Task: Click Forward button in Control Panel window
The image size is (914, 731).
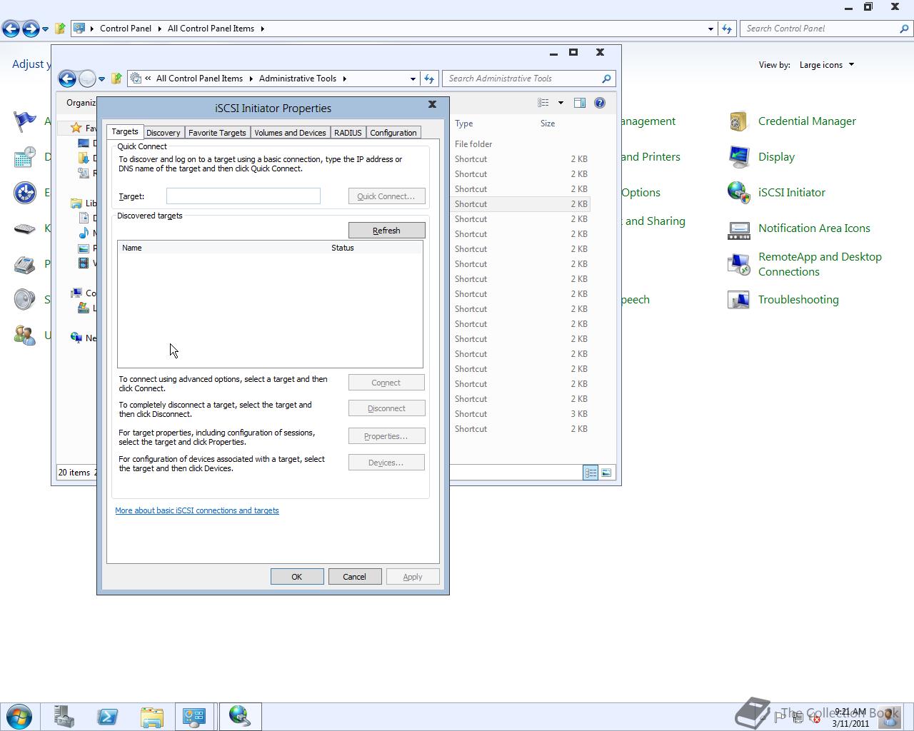Action: (31, 29)
